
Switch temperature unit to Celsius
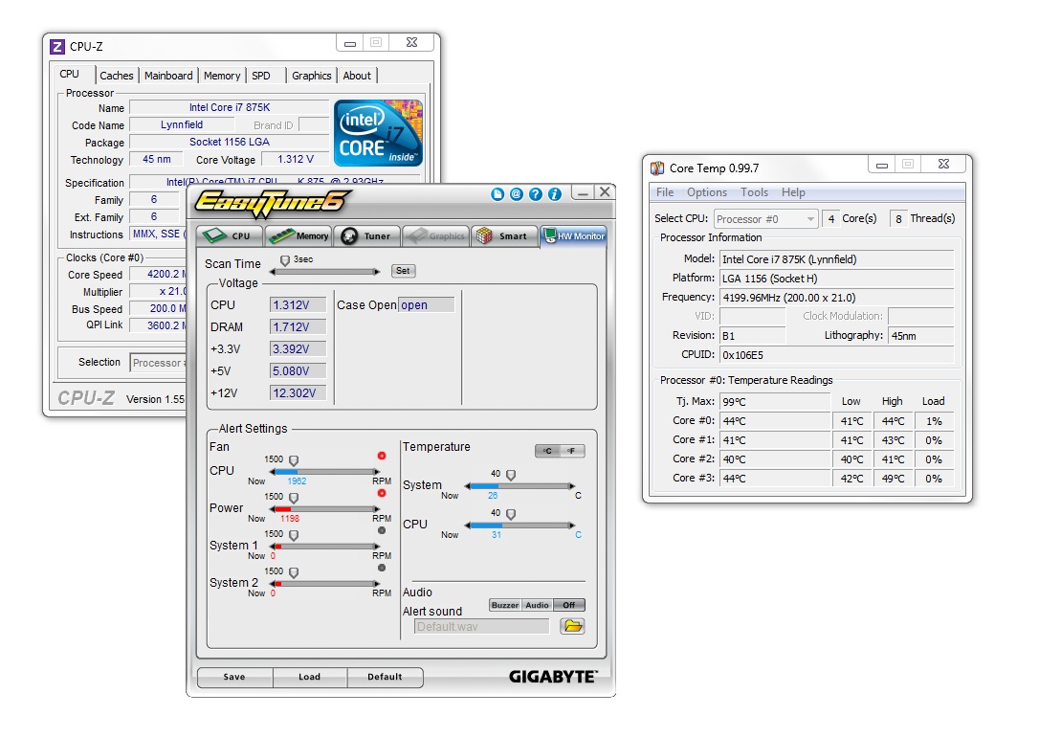(x=547, y=451)
